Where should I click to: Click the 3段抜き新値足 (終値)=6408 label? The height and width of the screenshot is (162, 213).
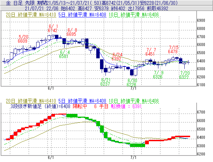(40, 106)
